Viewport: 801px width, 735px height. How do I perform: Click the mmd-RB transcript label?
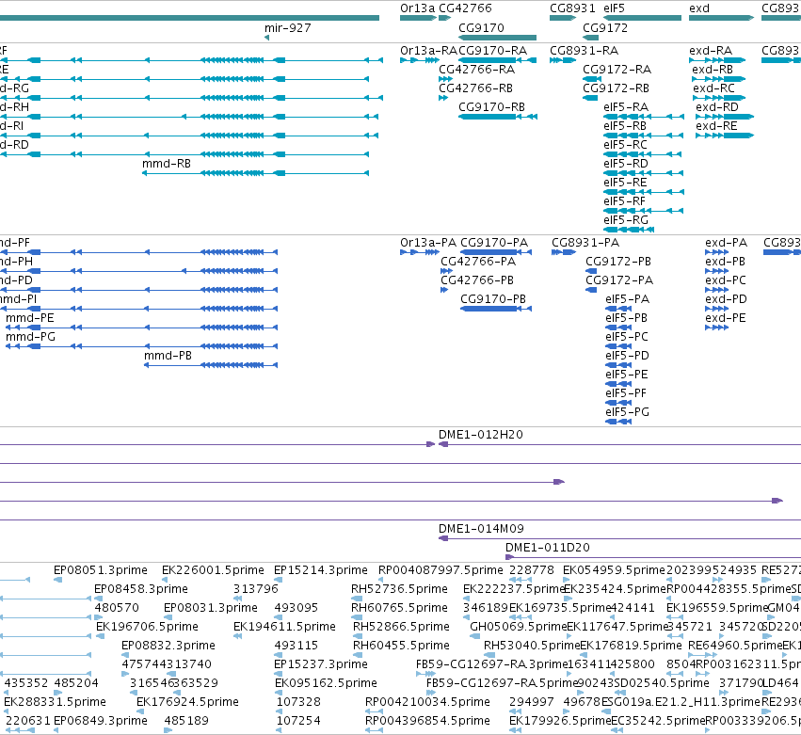point(167,164)
